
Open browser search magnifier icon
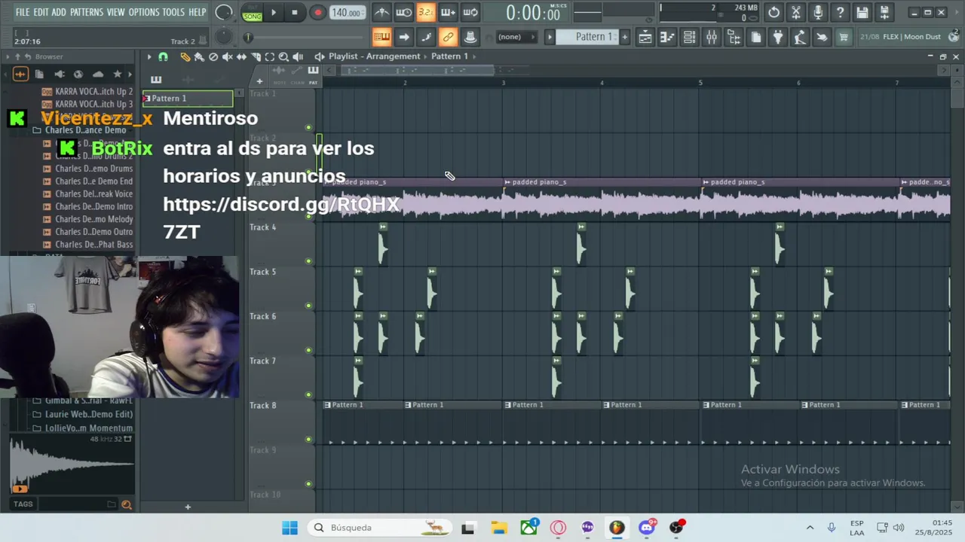(126, 504)
